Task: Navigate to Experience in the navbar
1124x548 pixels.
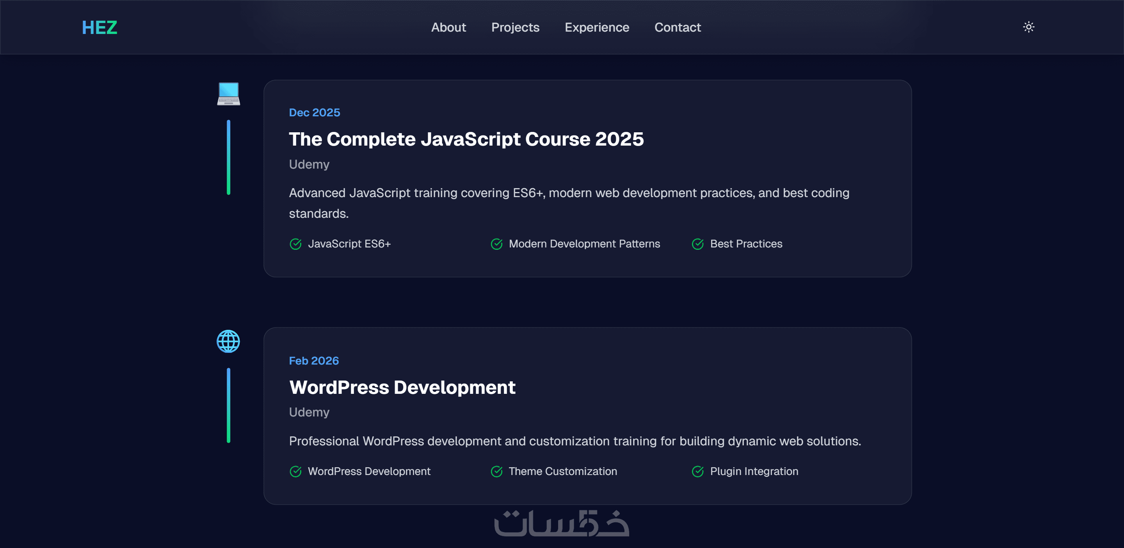Action: (x=596, y=27)
